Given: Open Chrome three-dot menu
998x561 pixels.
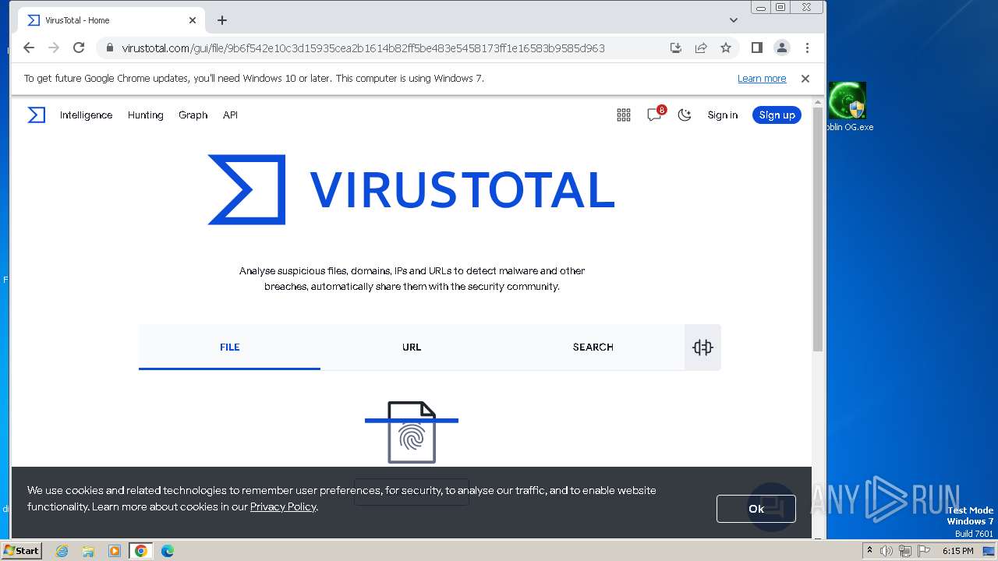Looking at the screenshot, I should click(x=807, y=48).
